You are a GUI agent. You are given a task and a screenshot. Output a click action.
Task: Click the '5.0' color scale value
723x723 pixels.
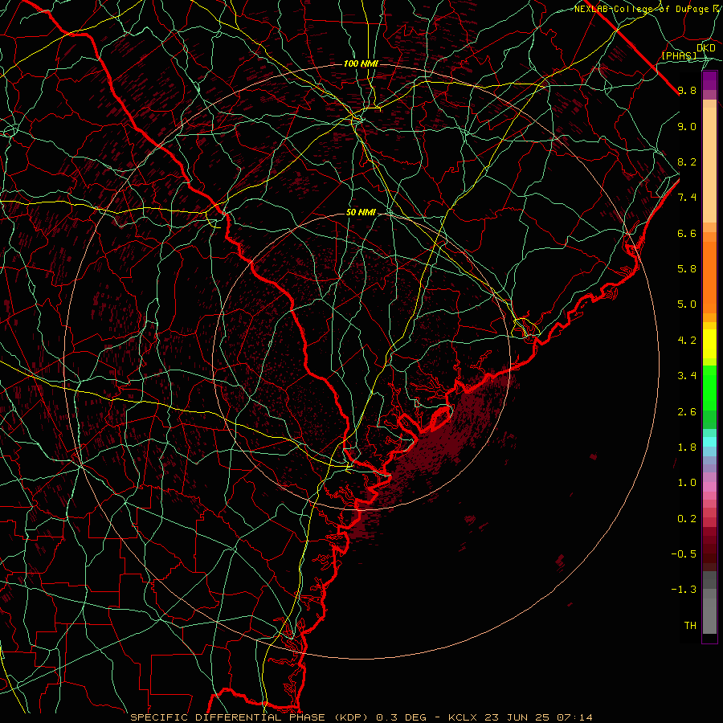point(687,304)
